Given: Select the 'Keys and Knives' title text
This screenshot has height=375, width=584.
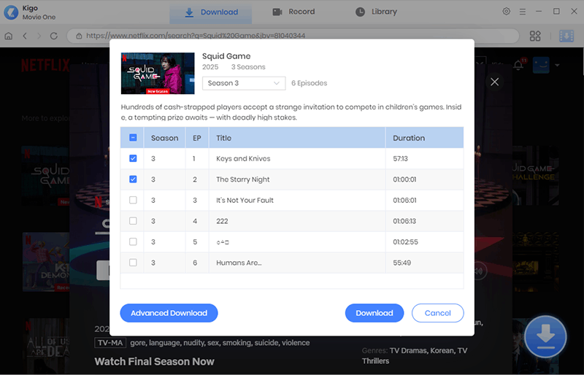Looking at the screenshot, I should pos(243,158).
